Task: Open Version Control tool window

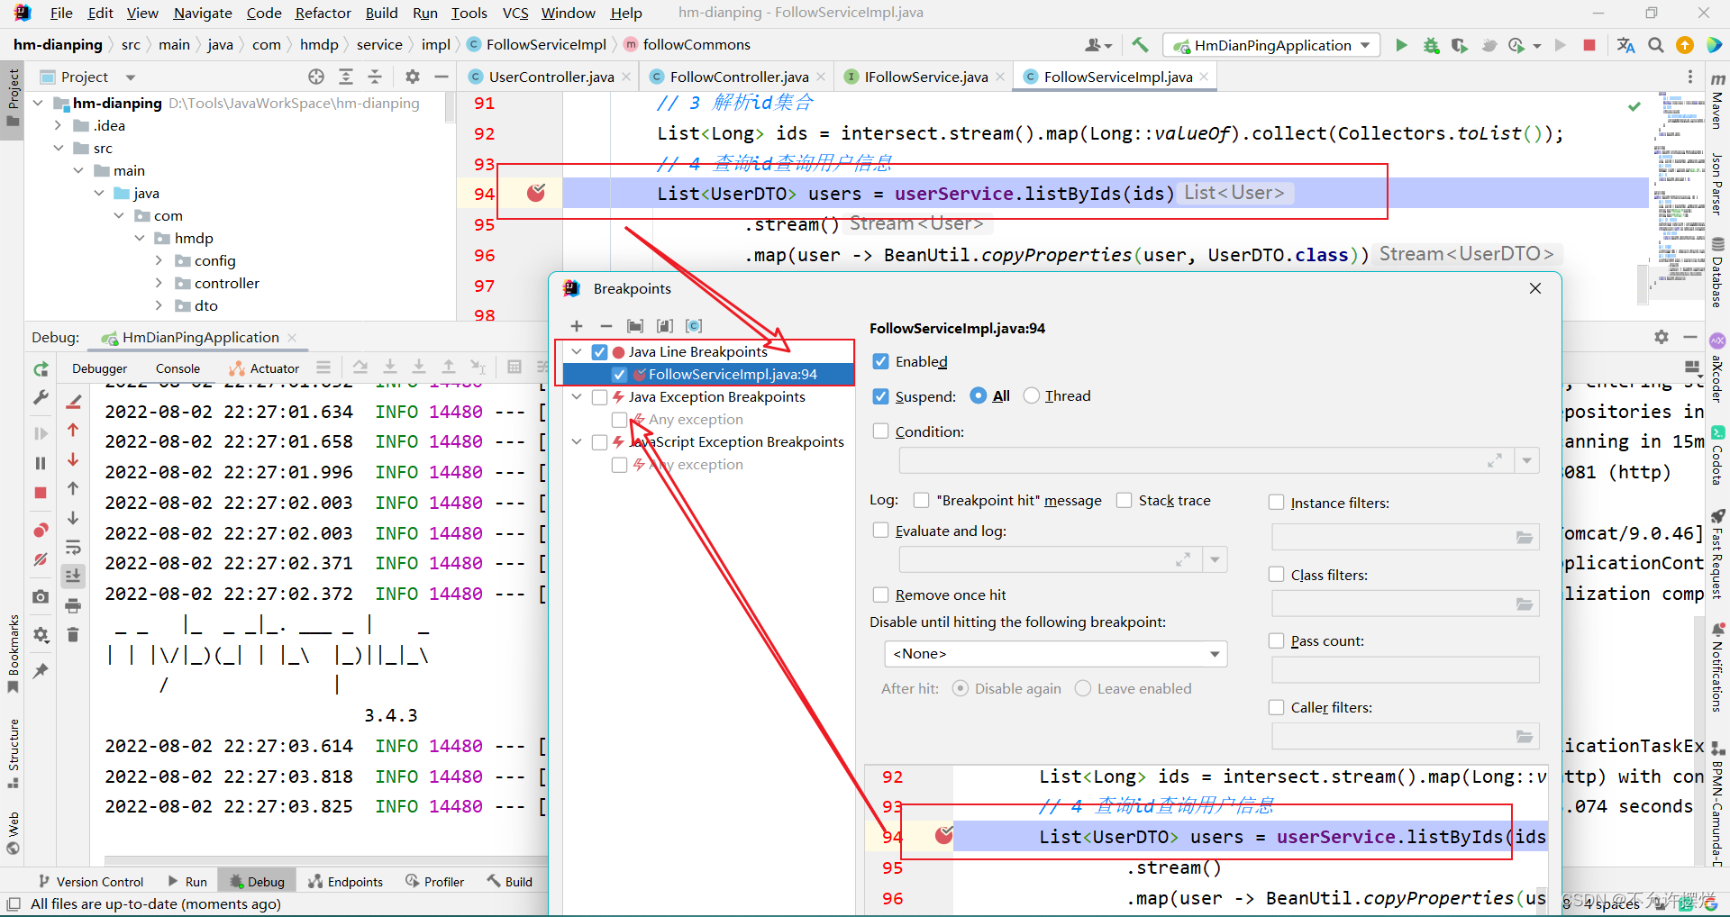Action: 90,882
